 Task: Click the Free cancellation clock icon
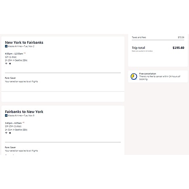coord(134,76)
